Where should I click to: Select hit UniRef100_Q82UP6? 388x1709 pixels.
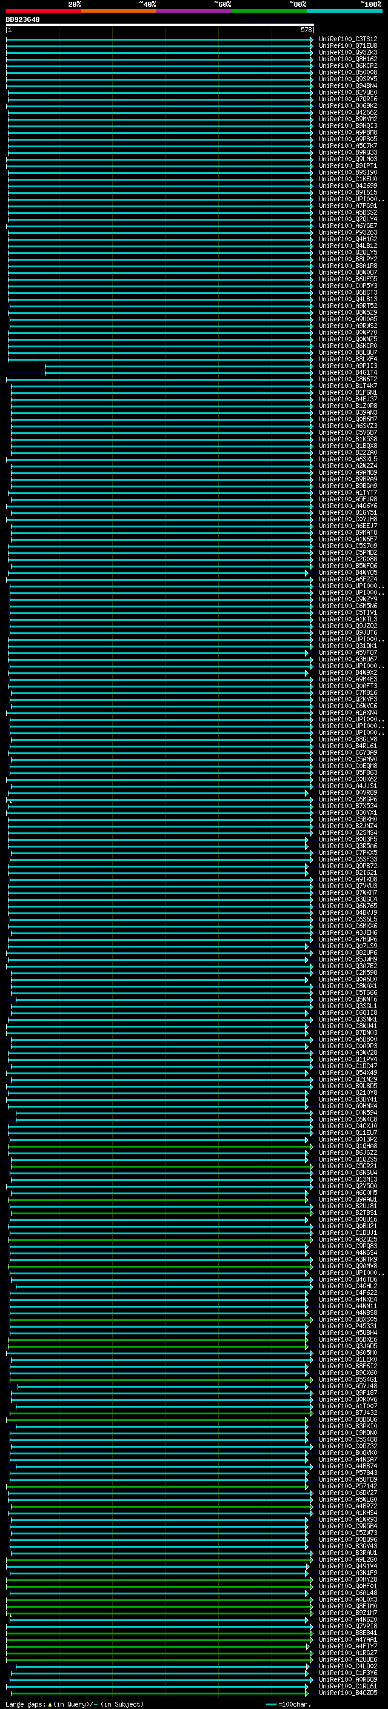coord(347,952)
